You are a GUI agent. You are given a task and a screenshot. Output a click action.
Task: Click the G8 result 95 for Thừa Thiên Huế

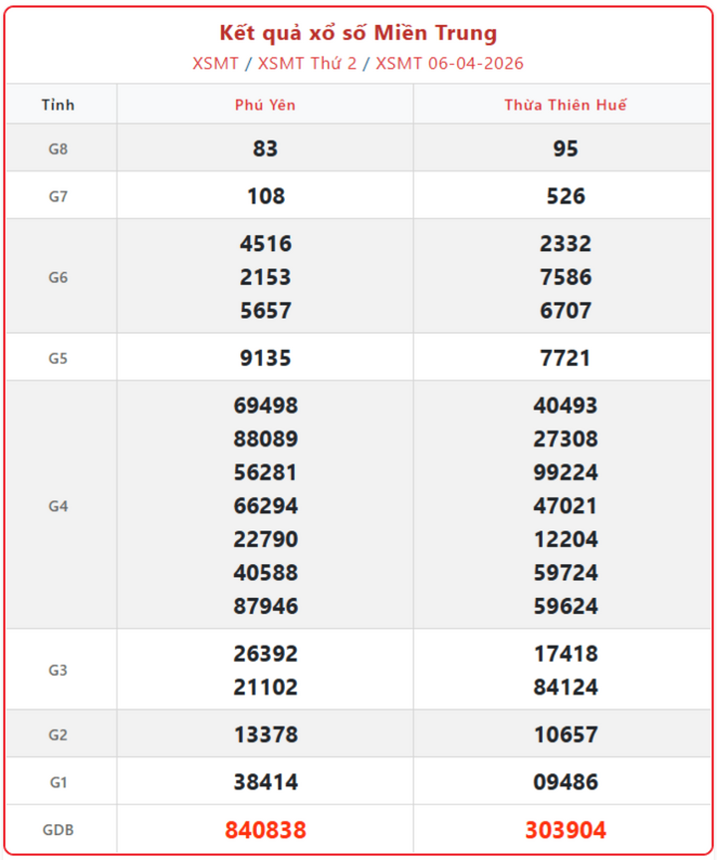(566, 148)
